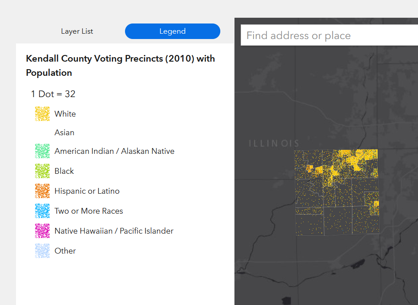The width and height of the screenshot is (418, 305).
Task: Click the American Indian / Alaskan Native swatch
Action: point(42,151)
